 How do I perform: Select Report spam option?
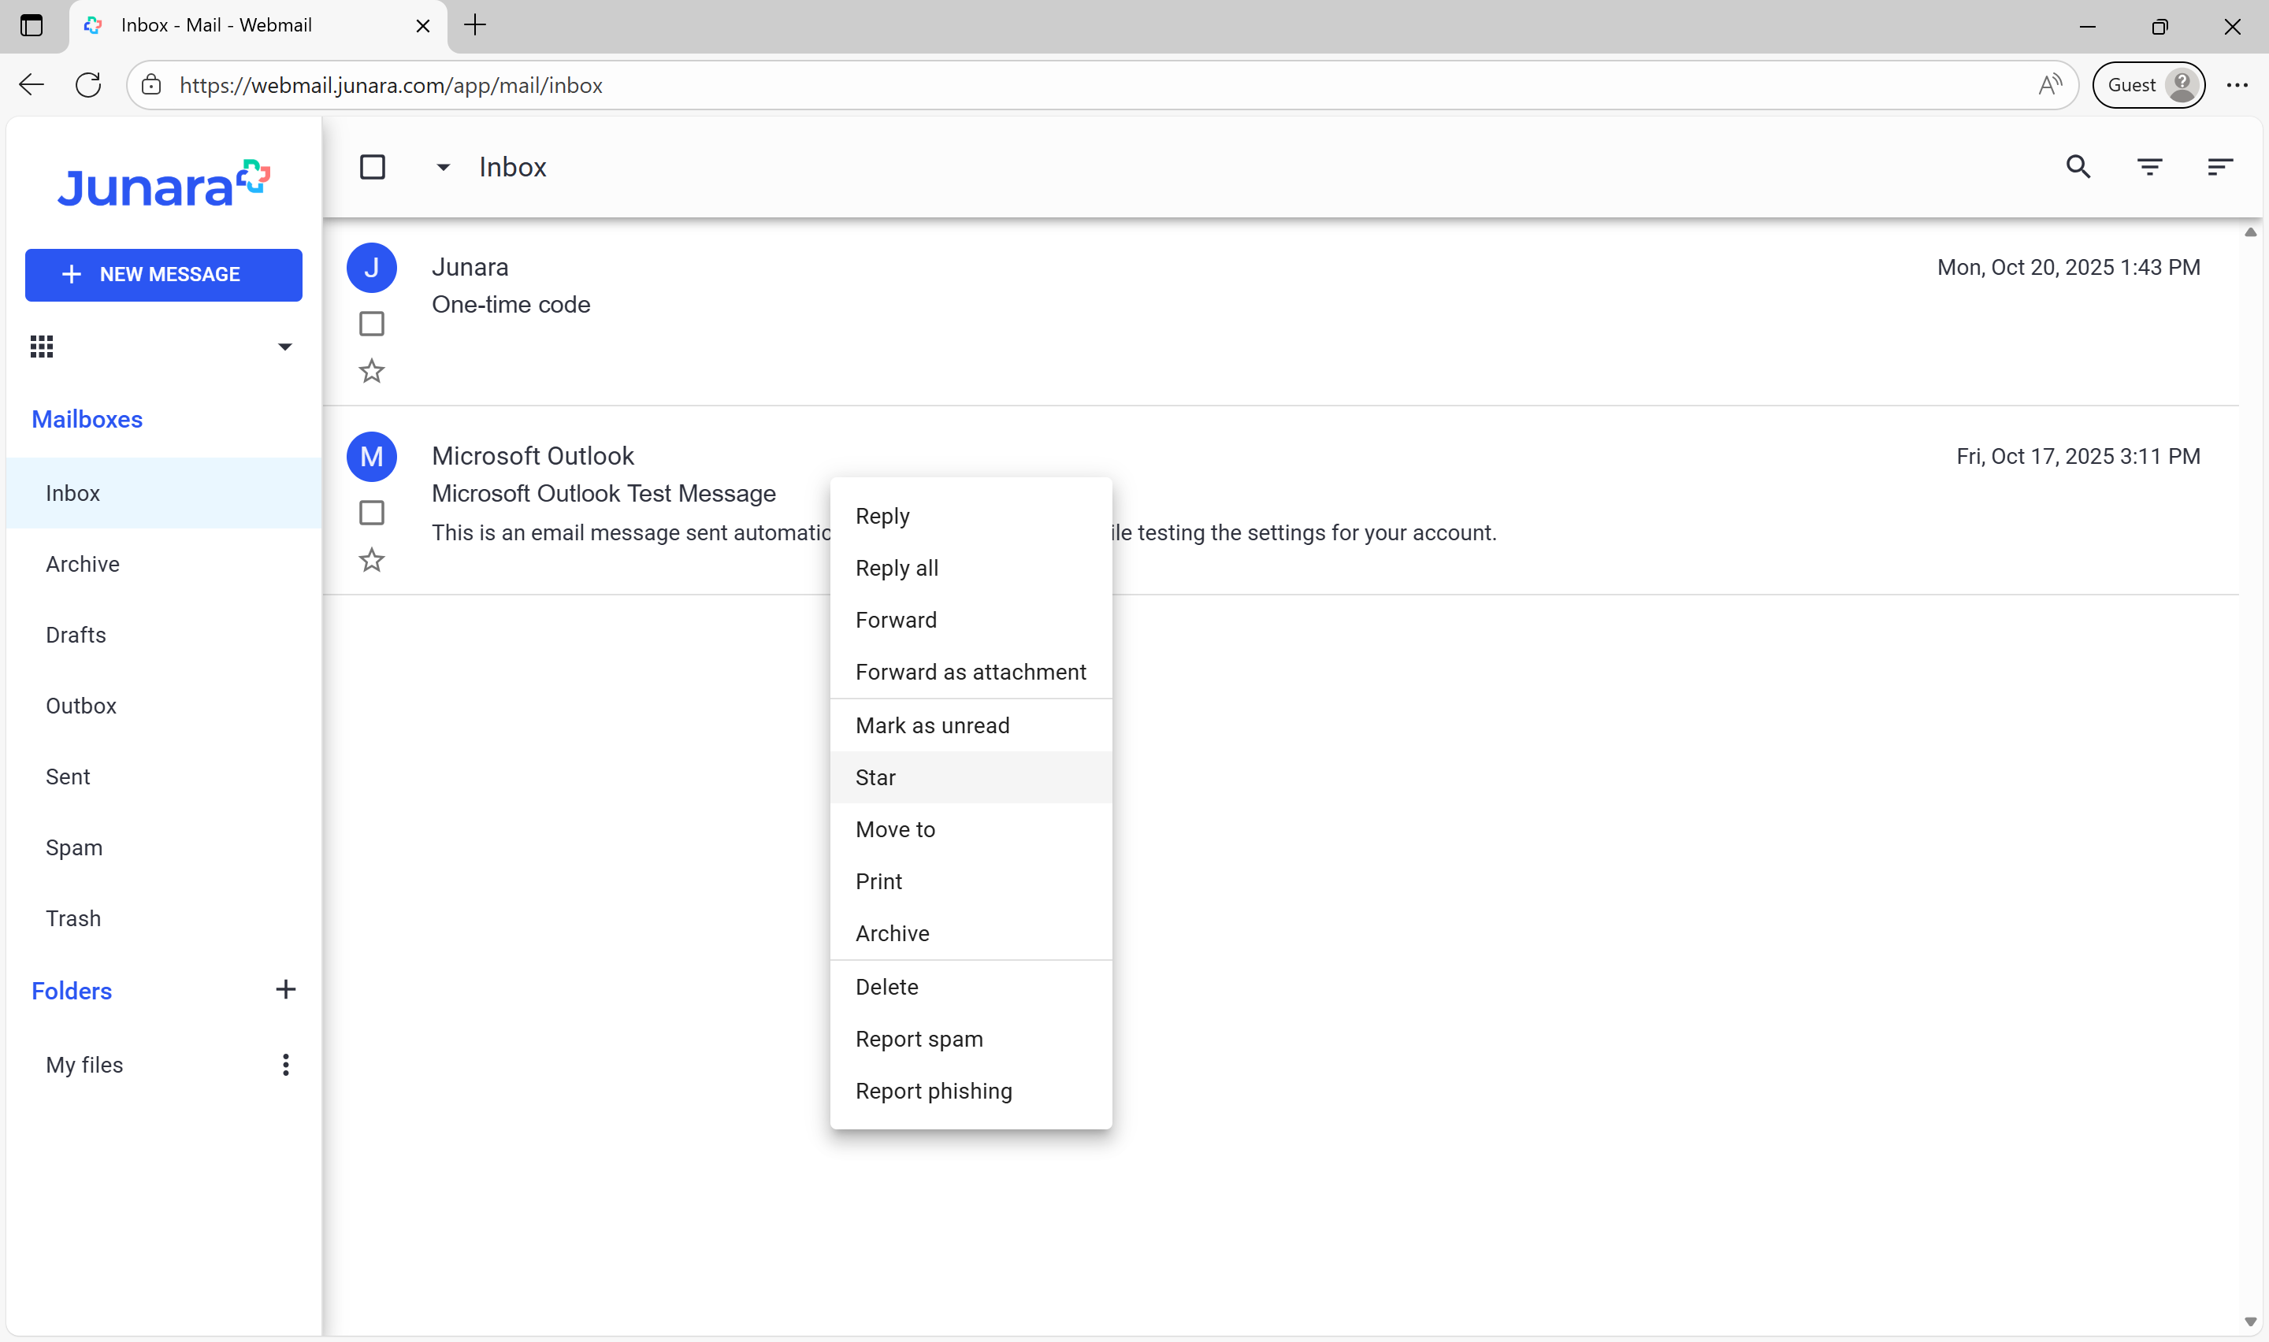pos(971,1038)
